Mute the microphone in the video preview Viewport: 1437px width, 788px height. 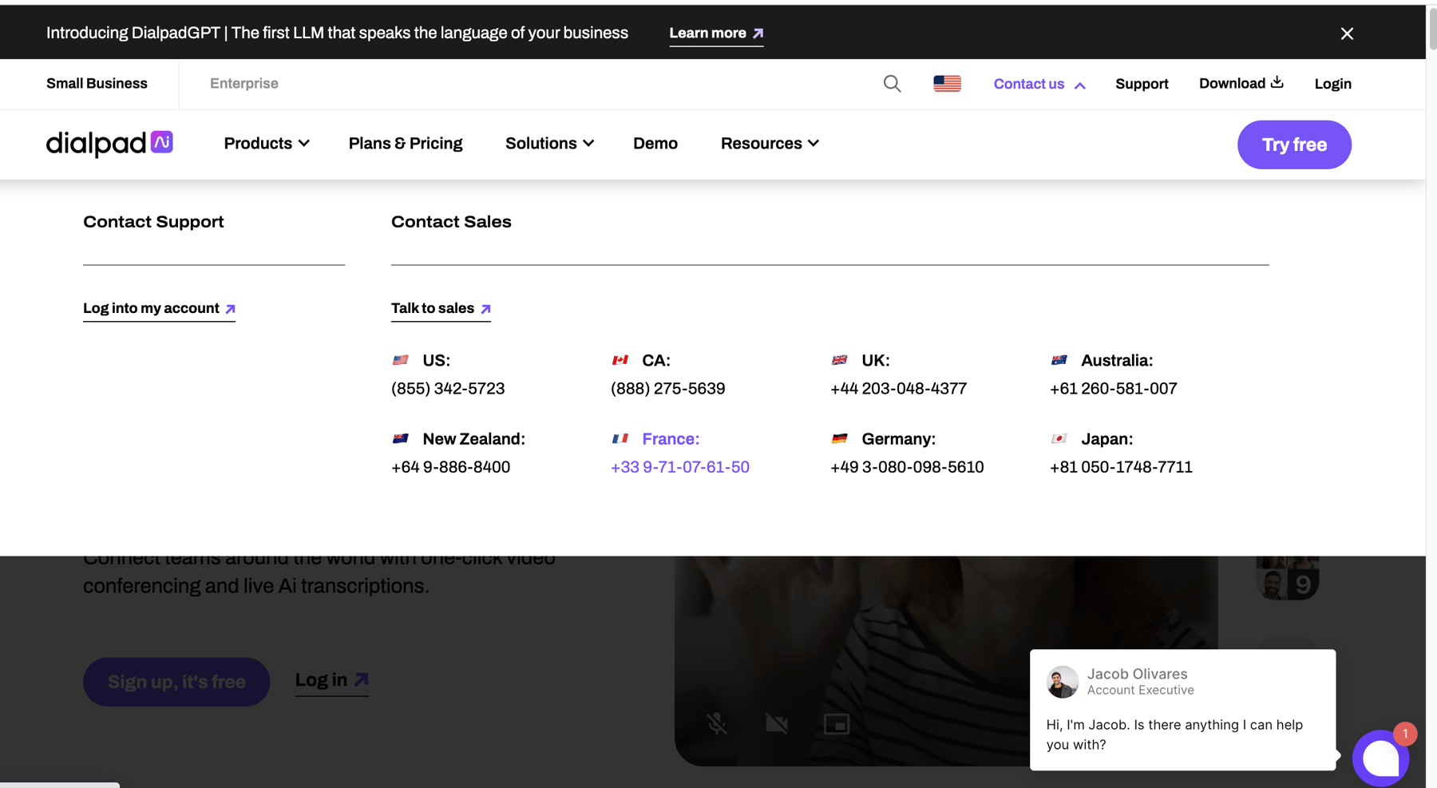(x=716, y=724)
